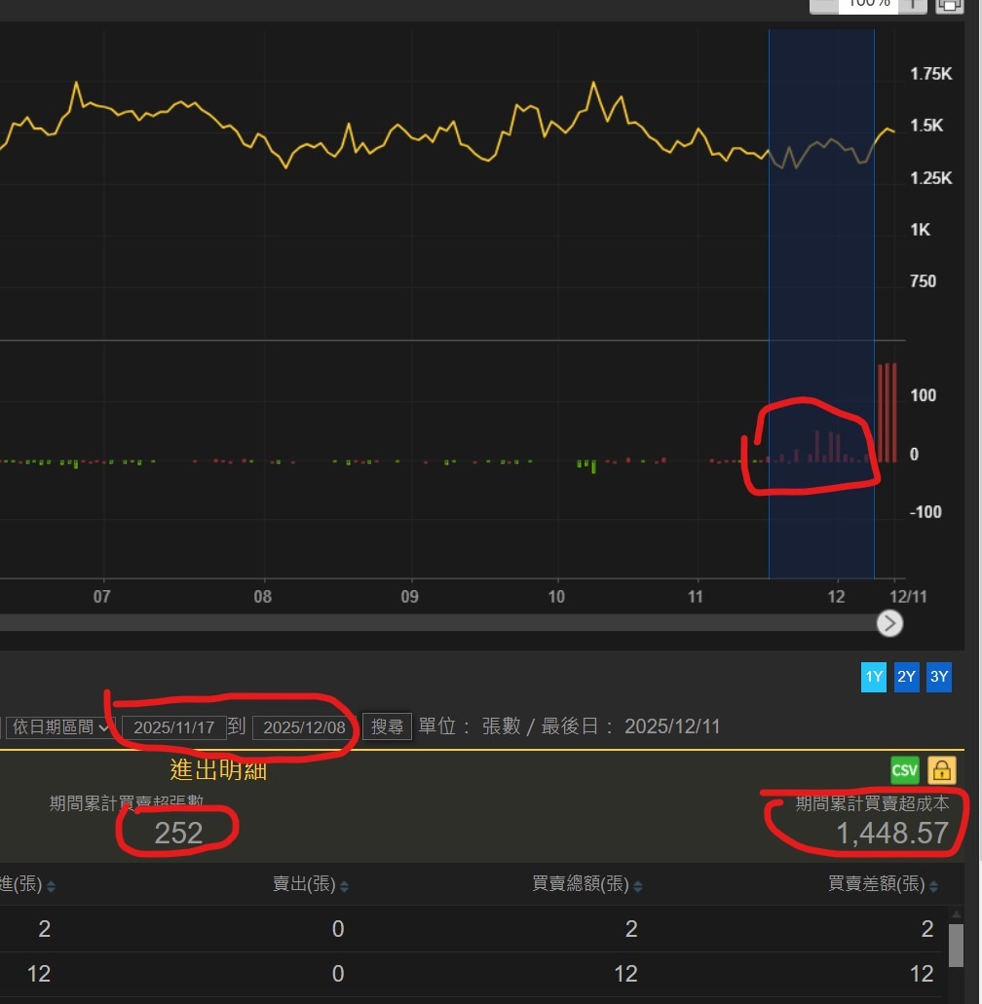
Task: Select the 進出明細 tab heading
Action: [218, 769]
